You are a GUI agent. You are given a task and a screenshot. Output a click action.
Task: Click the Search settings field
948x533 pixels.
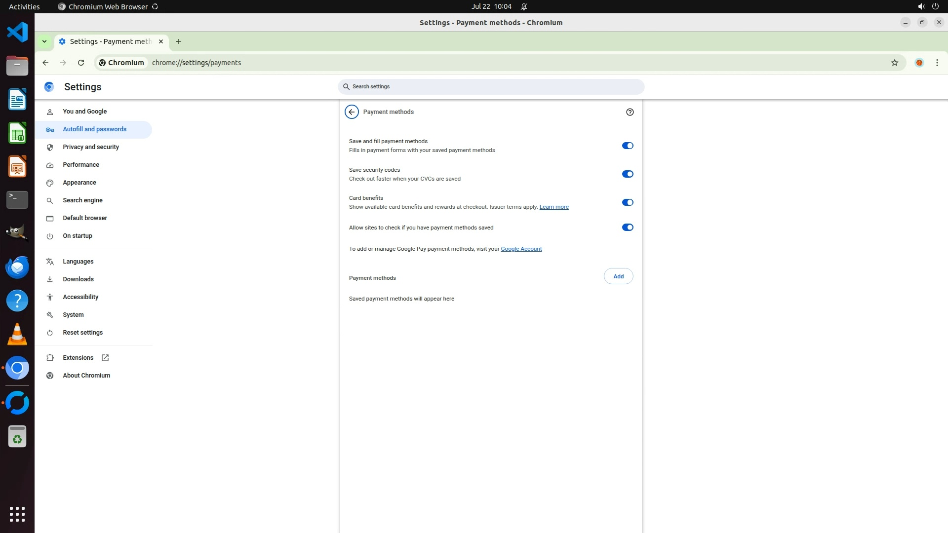tap(491, 87)
